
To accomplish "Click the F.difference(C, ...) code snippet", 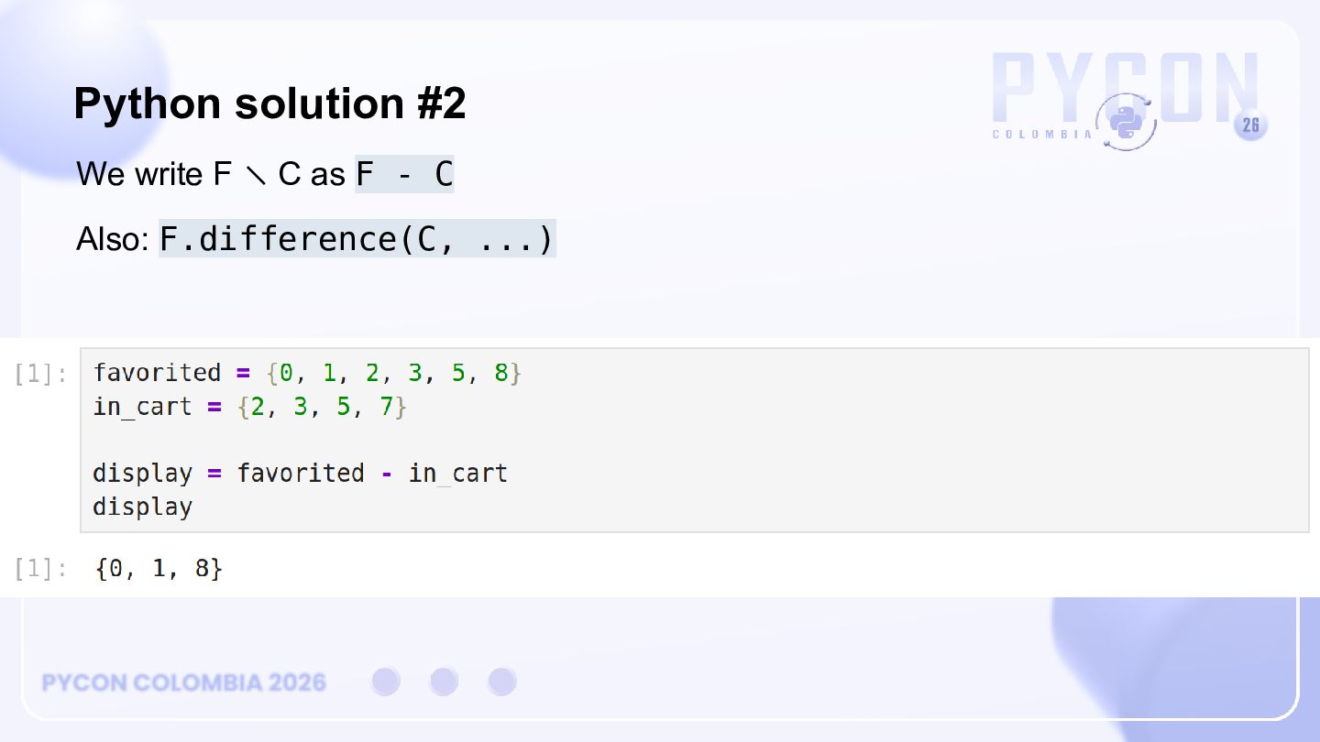I will coord(357,238).
